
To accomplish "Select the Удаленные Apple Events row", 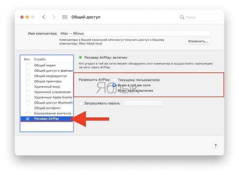I will pos(47,97).
